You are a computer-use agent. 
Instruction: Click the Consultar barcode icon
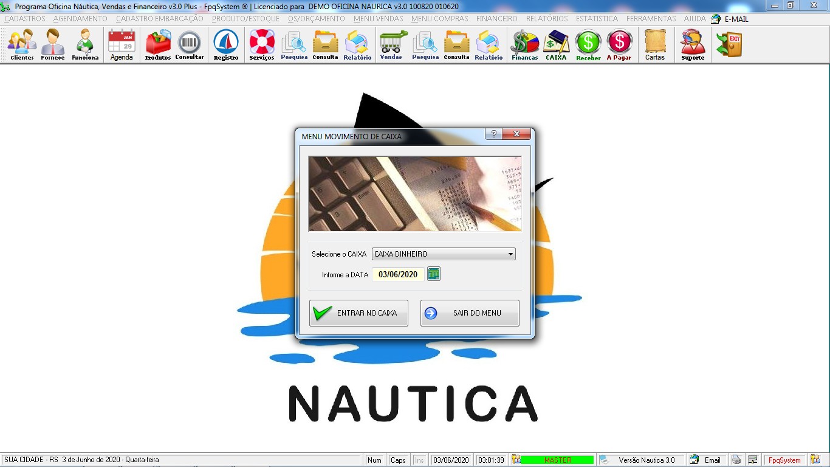[190, 45]
